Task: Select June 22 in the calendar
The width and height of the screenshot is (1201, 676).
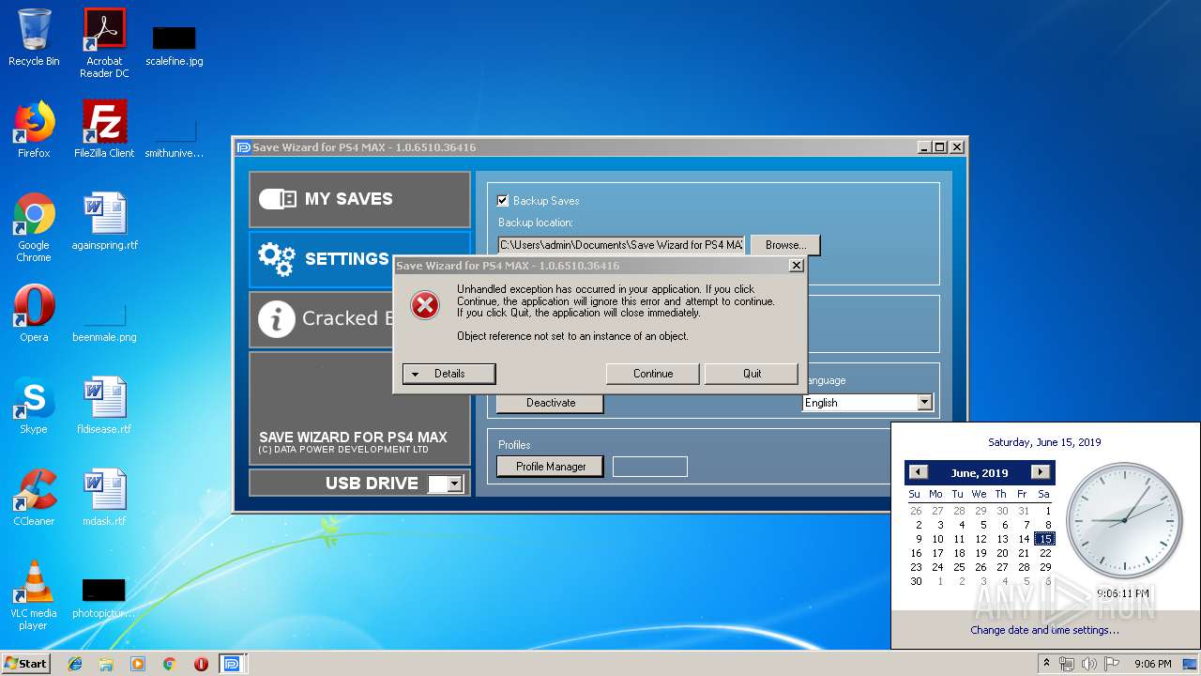Action: 1045,553
